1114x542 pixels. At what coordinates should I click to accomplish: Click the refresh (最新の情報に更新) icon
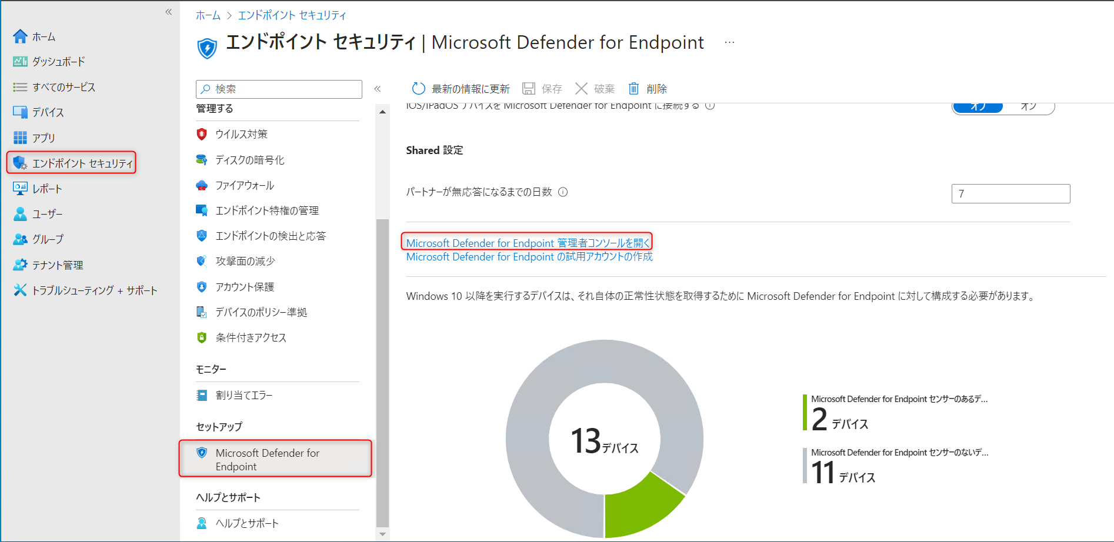pos(418,89)
